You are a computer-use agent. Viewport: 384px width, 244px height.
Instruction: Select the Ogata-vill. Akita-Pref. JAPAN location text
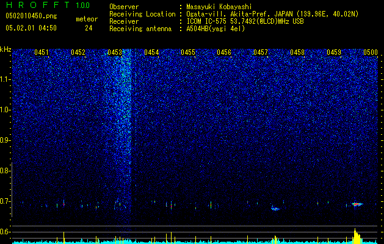tap(272, 15)
